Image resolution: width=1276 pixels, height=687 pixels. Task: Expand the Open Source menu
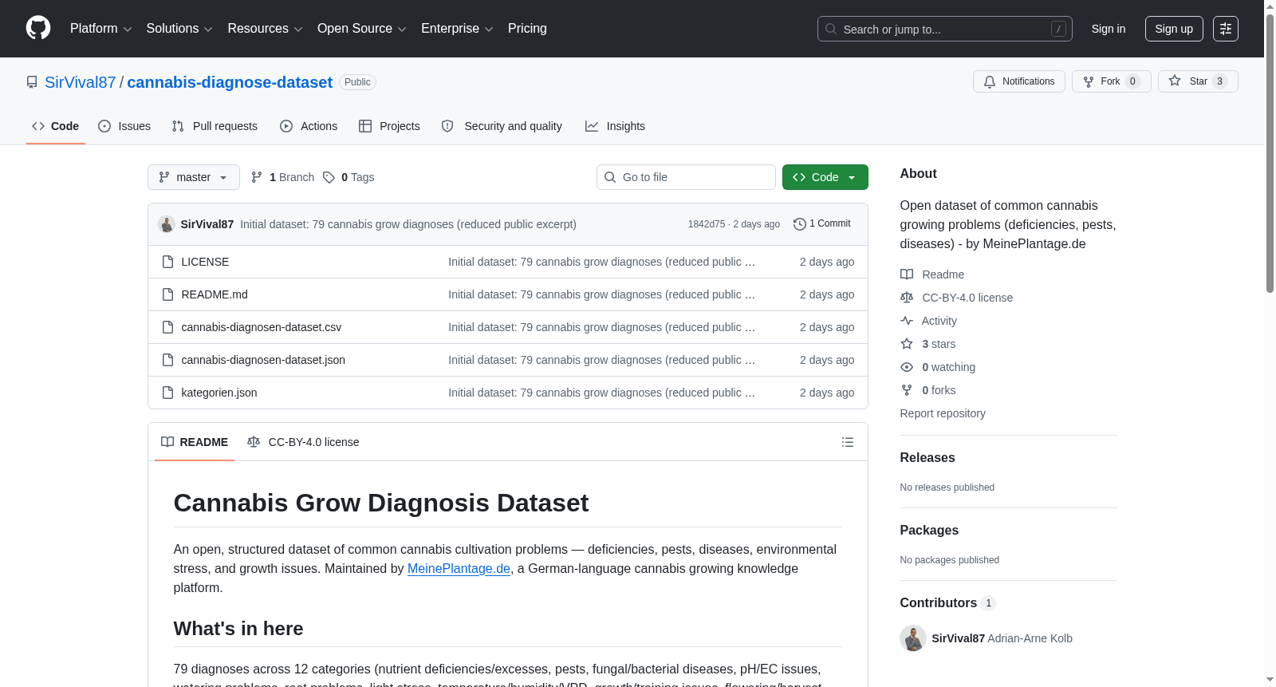[362, 29]
